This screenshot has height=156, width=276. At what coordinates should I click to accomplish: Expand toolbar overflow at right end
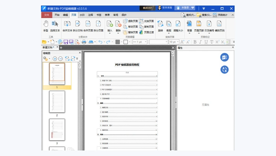point(233,42)
